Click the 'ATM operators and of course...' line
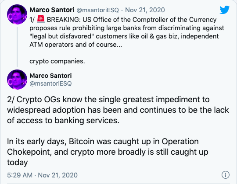The height and width of the screenshot is (184, 237). click(75, 45)
